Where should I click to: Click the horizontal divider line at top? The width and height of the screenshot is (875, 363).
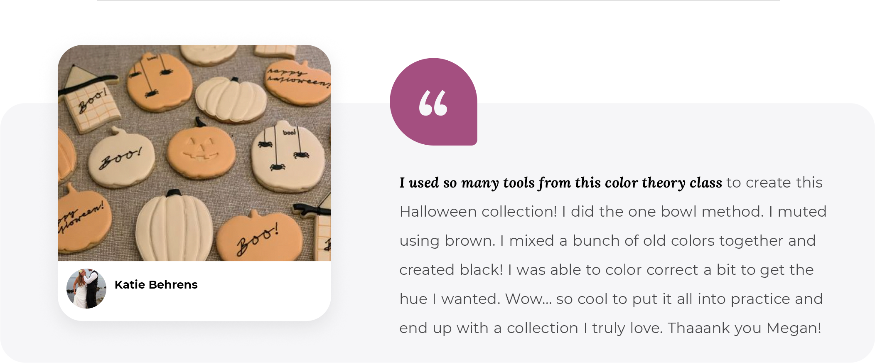(x=438, y=1)
